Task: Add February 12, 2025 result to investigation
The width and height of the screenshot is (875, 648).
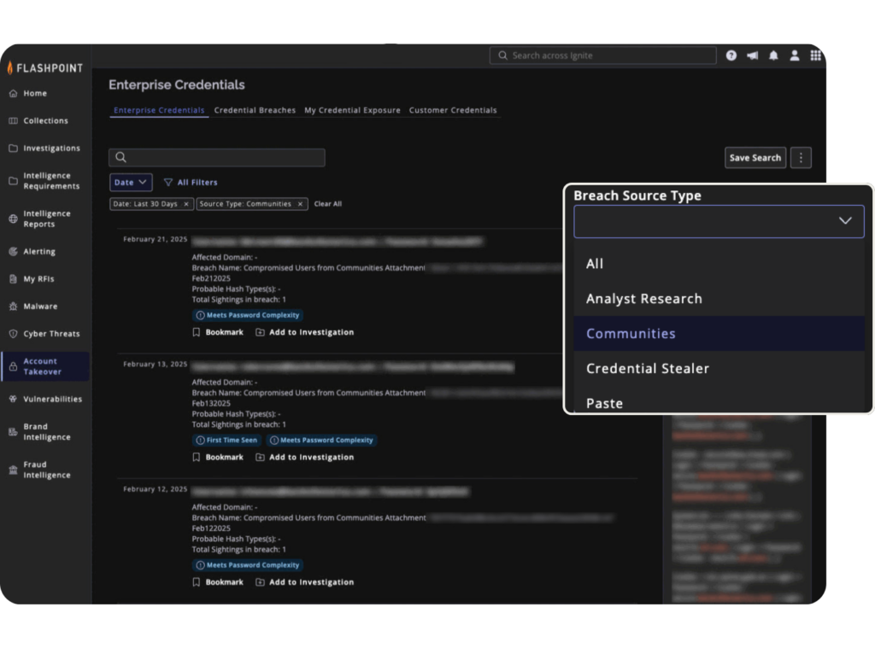Action: (305, 582)
